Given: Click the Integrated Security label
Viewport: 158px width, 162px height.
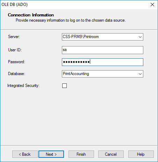Looking at the screenshot, I should [x=23, y=86].
